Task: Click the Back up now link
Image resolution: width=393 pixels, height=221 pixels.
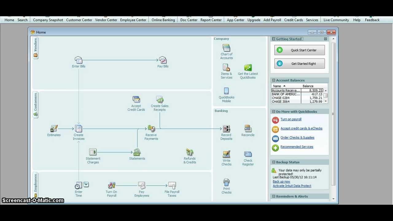Action: tap(282, 181)
